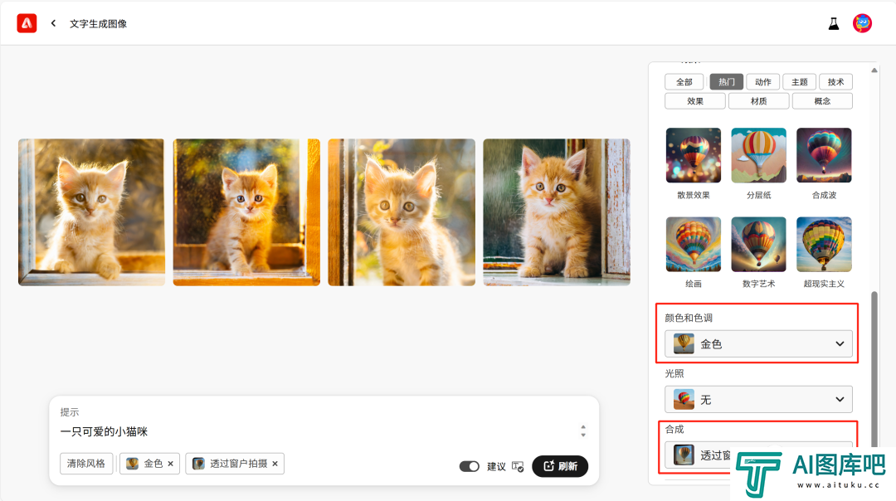Select the 散景效果 style thumbnail
Screen dimensions: 896x501
[x=693, y=155]
